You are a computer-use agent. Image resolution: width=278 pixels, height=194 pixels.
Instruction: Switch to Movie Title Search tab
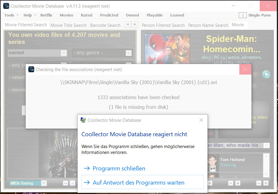68,25
